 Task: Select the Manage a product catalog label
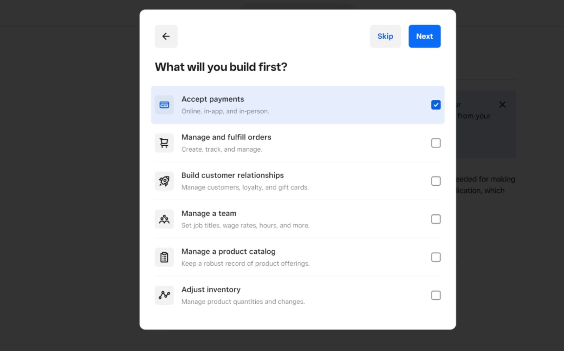pyautogui.click(x=228, y=252)
